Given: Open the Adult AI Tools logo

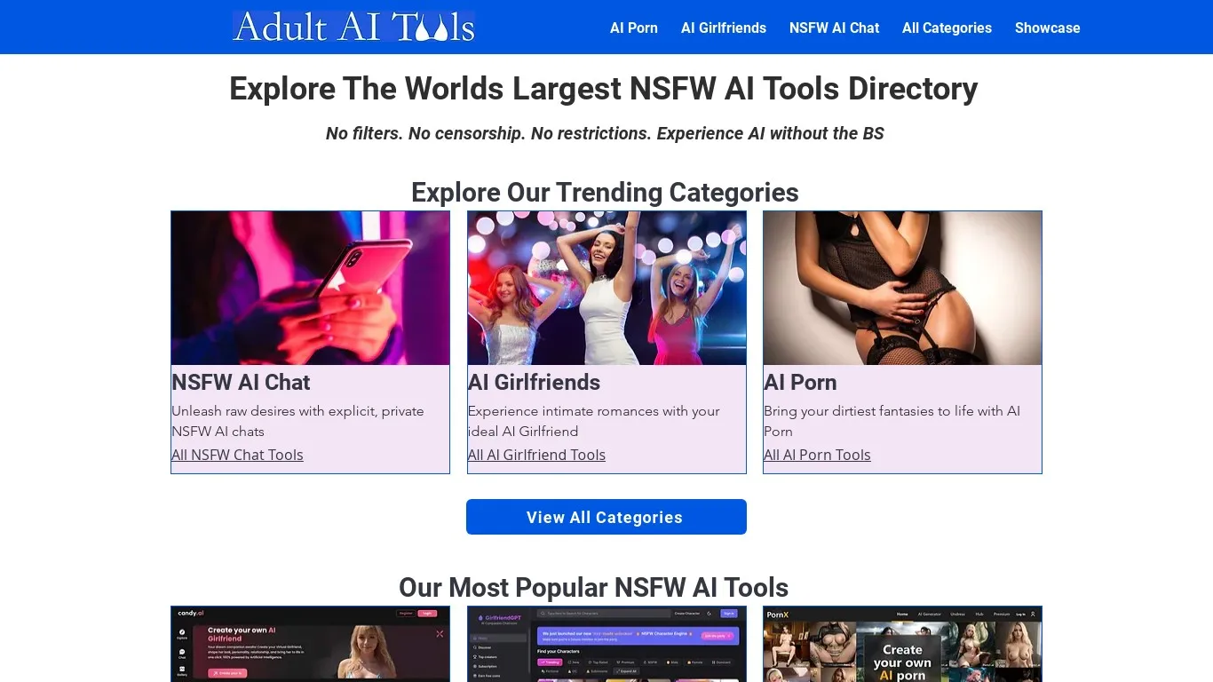Looking at the screenshot, I should click(353, 27).
